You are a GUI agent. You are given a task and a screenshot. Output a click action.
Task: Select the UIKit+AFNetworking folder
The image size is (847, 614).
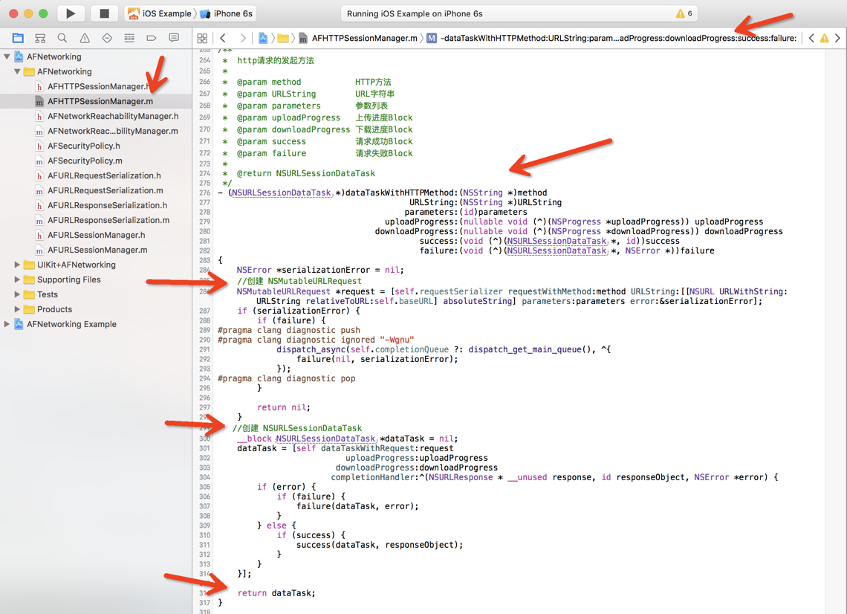[96, 265]
